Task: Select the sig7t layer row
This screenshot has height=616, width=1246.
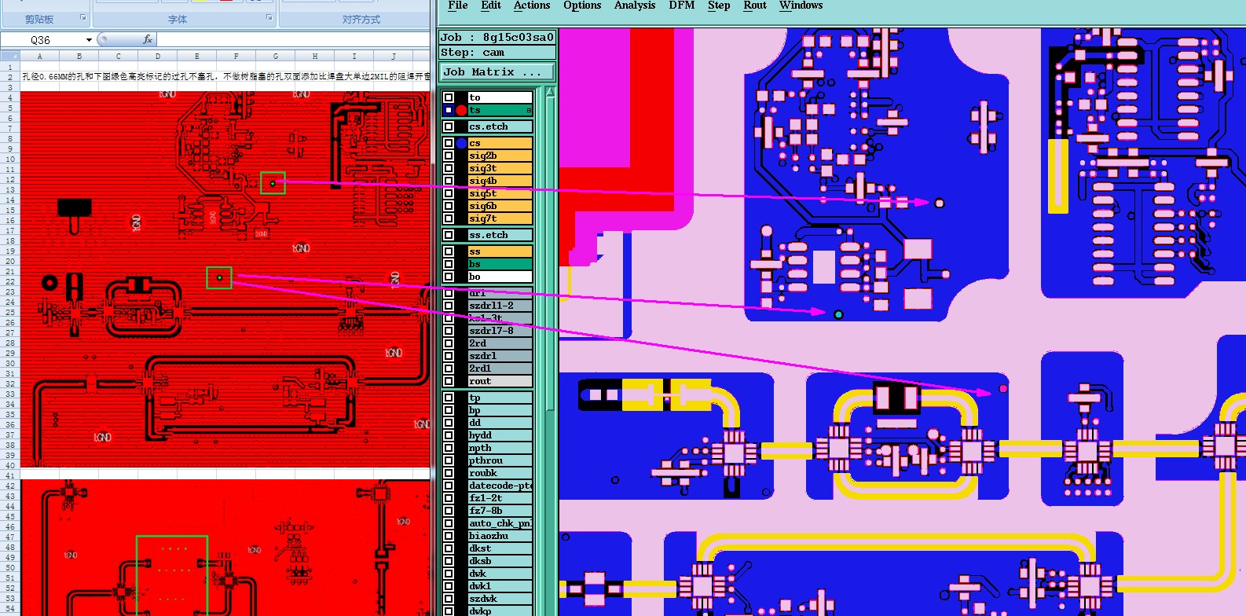Action: click(500, 218)
